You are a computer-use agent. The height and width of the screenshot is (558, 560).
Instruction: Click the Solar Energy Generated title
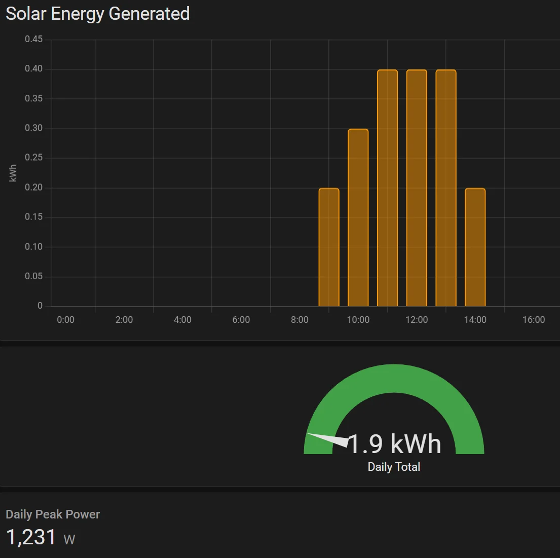point(97,14)
